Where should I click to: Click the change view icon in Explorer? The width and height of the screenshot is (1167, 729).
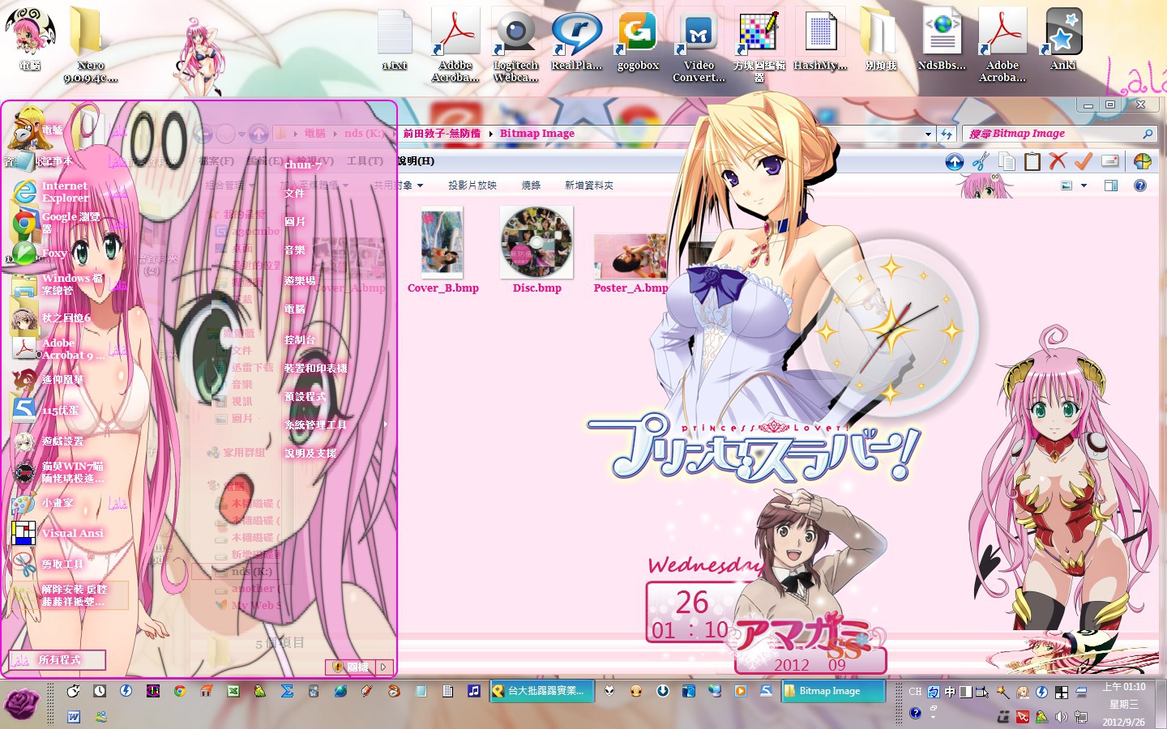coord(1067,185)
